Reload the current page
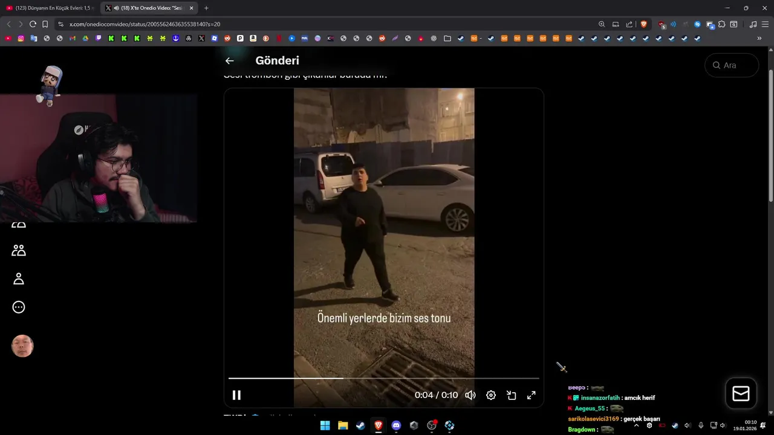The height and width of the screenshot is (435, 774). 33,24
